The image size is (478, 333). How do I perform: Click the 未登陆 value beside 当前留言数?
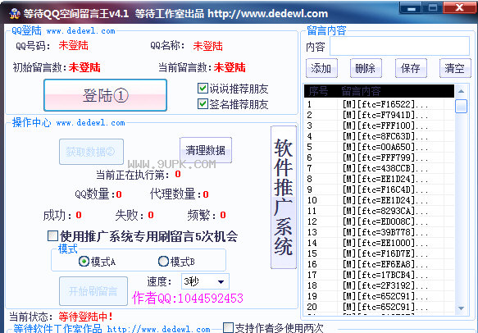click(x=230, y=67)
